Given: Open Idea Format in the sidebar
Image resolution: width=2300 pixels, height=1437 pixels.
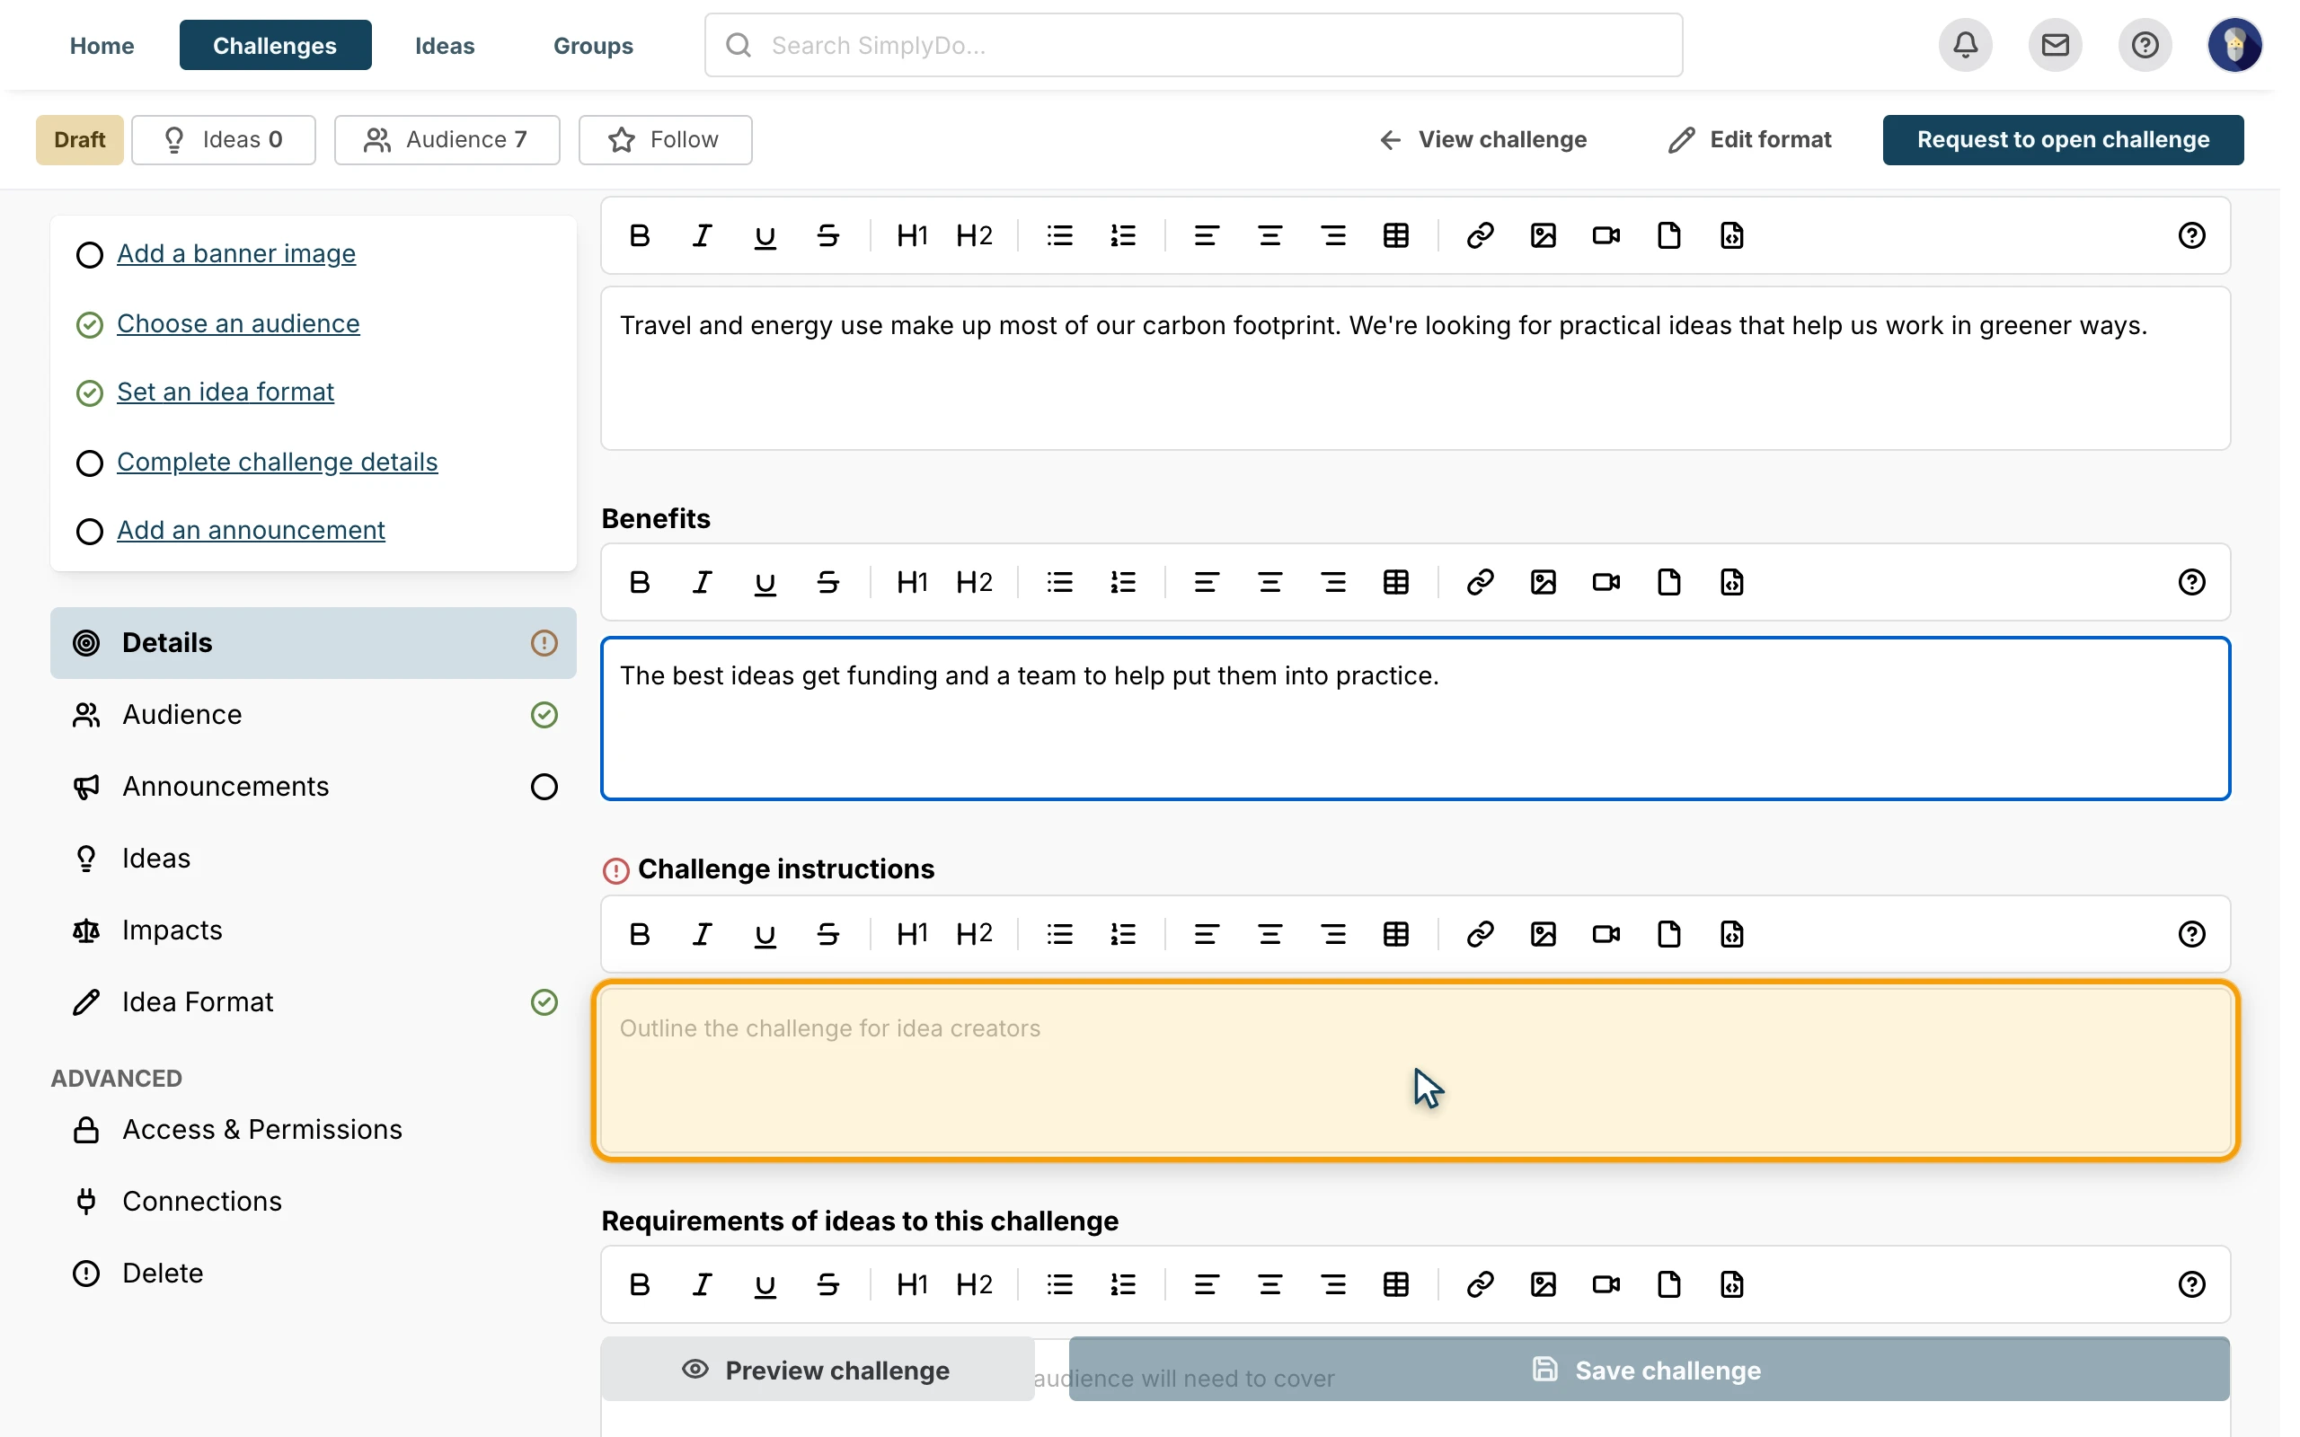Looking at the screenshot, I should (313, 1001).
